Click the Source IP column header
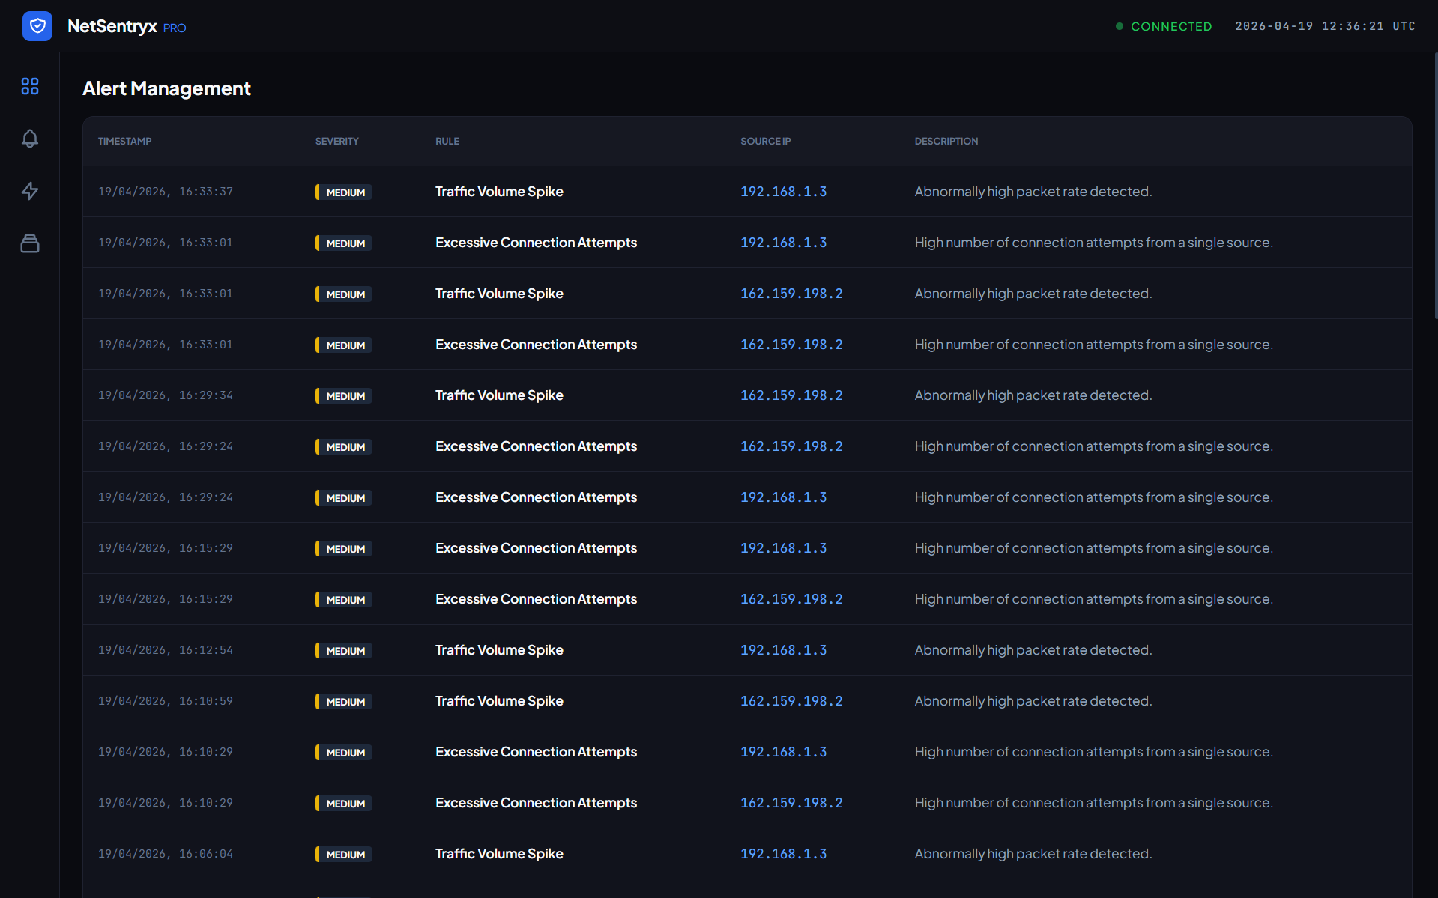This screenshot has width=1438, height=898. (765, 141)
